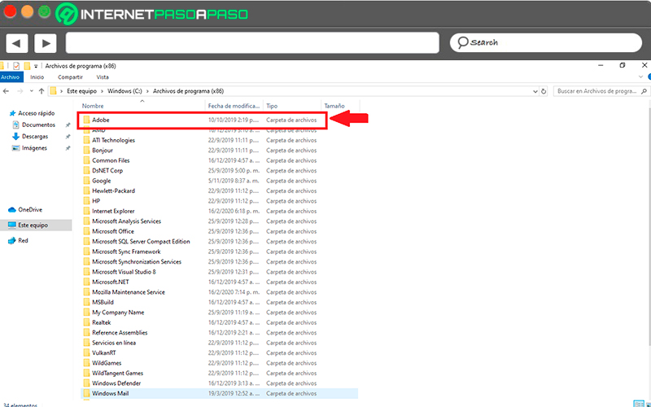Click the Properties checkmark quick access icon
The height and width of the screenshot is (407, 651).
click(16, 66)
